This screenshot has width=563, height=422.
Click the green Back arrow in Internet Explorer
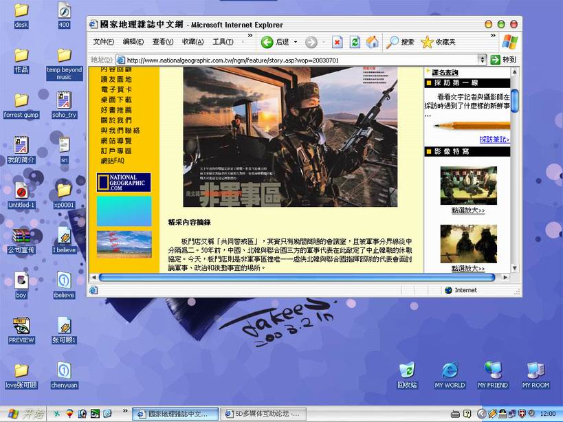(x=267, y=43)
